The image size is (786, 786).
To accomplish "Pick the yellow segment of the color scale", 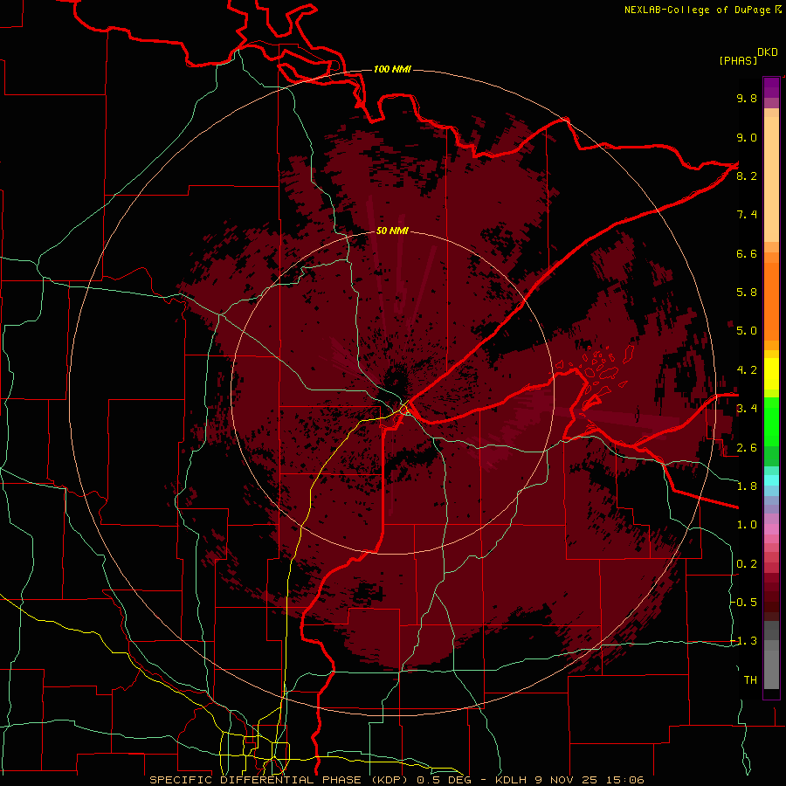I will coord(771,374).
